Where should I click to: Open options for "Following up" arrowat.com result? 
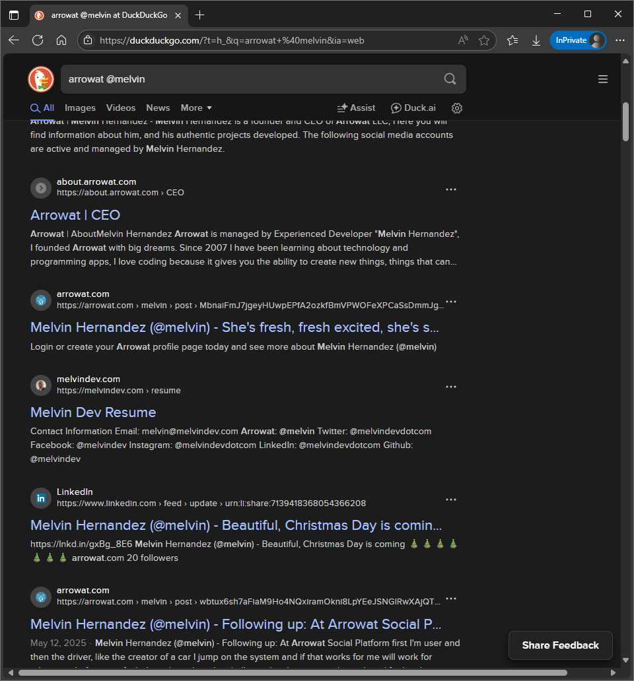click(x=451, y=599)
